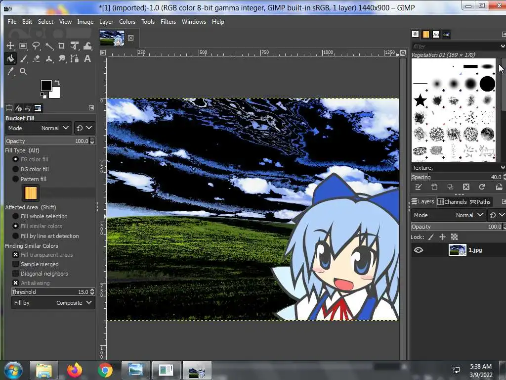This screenshot has width=506, height=380.
Task: Select the Eraser tool
Action: tap(36, 58)
